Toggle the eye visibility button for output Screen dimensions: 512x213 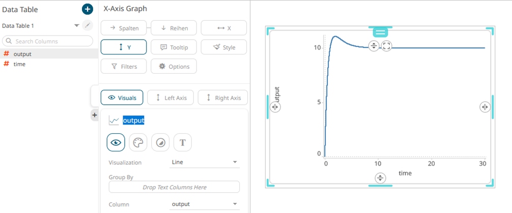click(116, 143)
